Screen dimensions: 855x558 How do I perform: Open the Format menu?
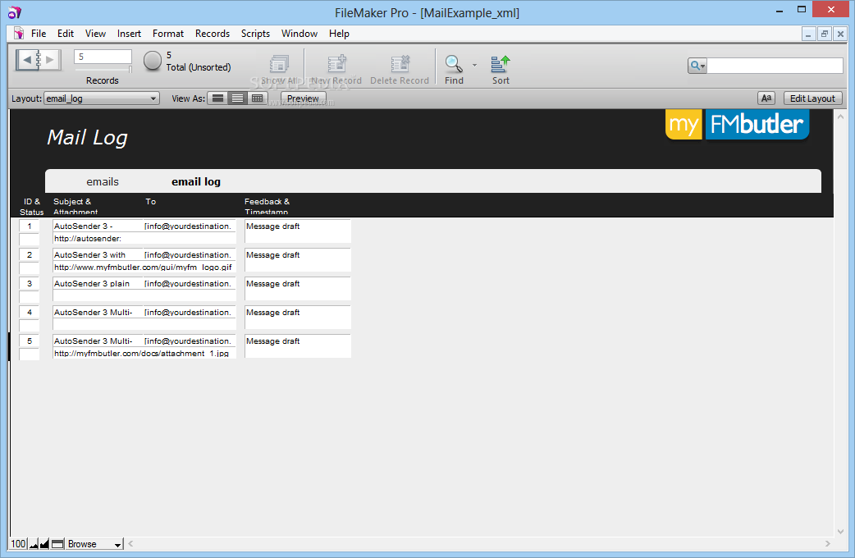point(168,34)
